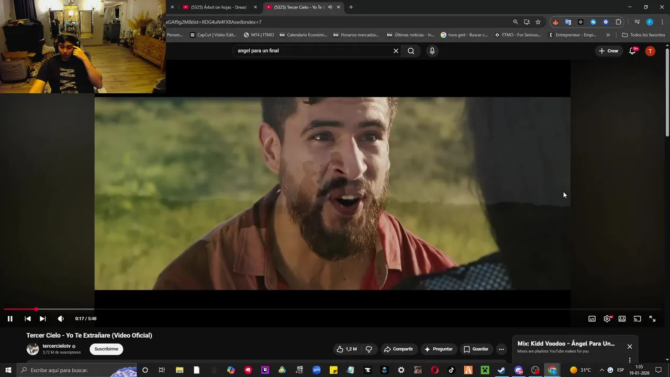The height and width of the screenshot is (377, 670).
Task: Open the Chrome profile avatar
Action: click(650, 22)
